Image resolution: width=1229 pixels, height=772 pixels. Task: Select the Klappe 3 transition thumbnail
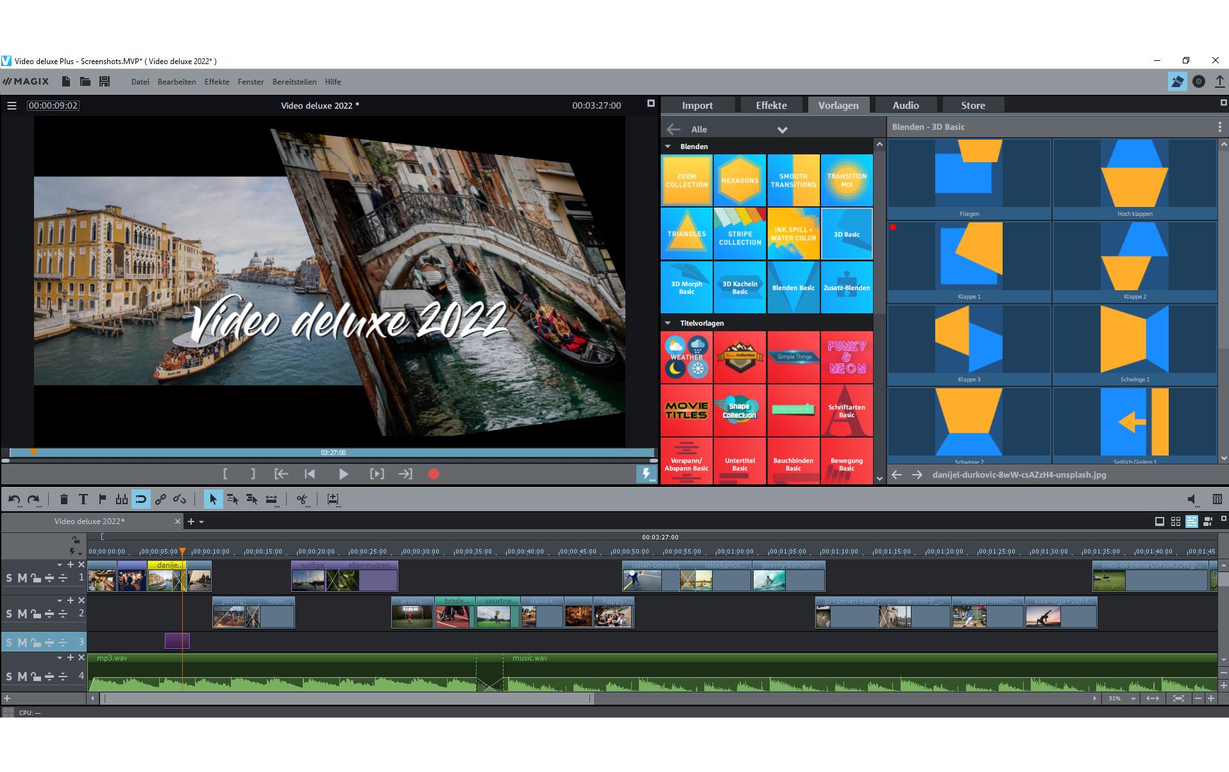tap(969, 345)
